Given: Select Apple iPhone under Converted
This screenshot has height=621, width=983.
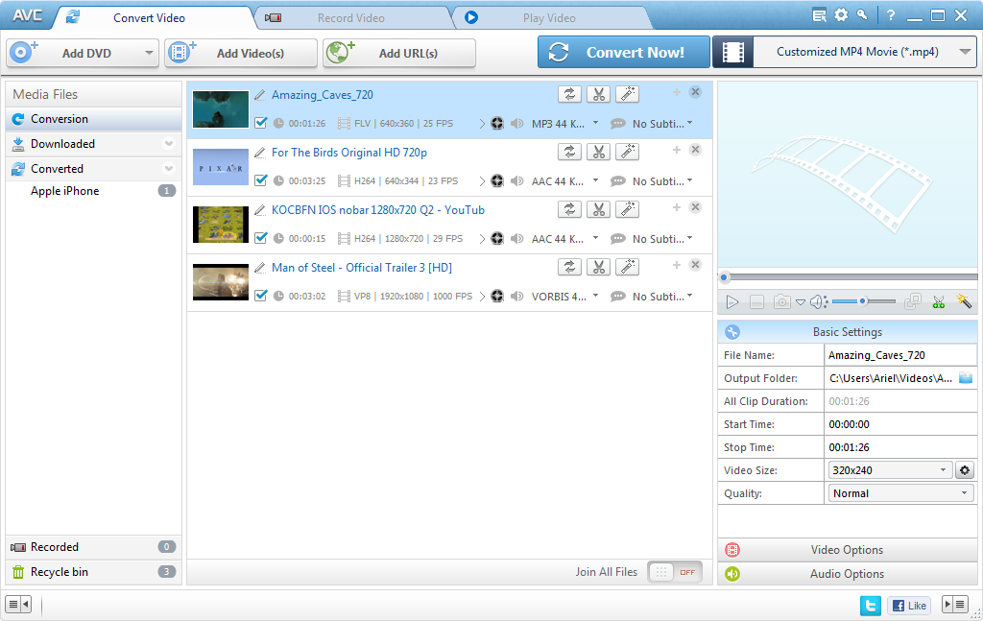Looking at the screenshot, I should tap(93, 191).
